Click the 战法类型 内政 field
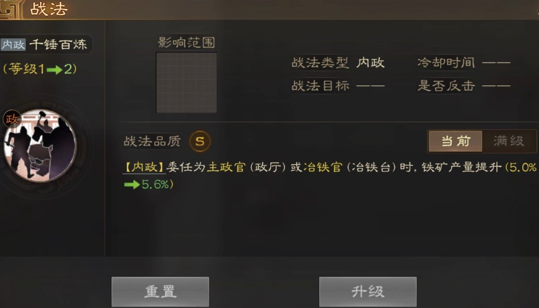The image size is (539, 308). pos(338,63)
